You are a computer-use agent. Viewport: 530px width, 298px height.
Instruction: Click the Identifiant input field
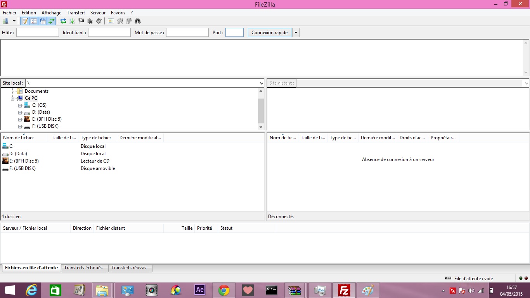(x=109, y=33)
